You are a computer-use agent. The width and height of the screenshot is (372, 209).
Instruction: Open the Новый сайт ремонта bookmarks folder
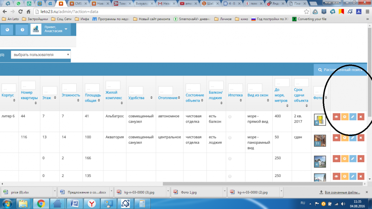(x=152, y=19)
